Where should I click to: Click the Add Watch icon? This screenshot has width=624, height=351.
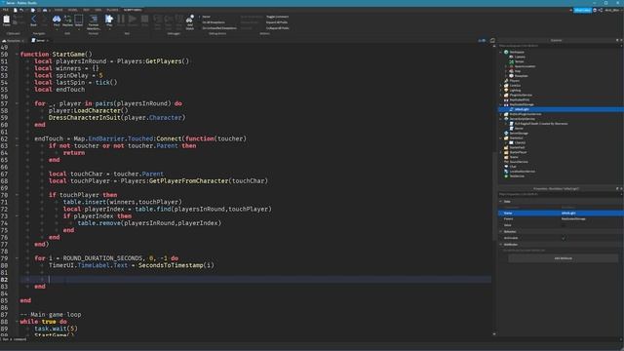(190, 19)
